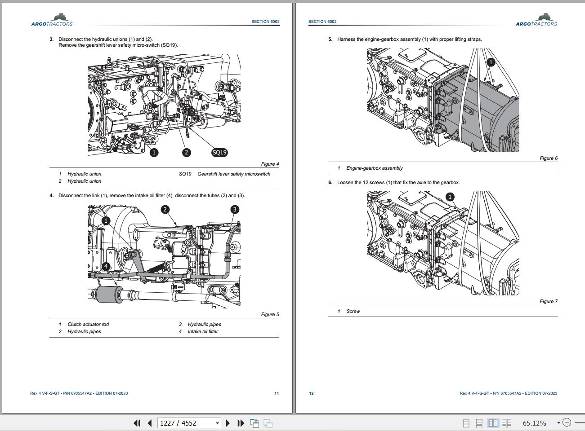The height and width of the screenshot is (431, 585).
Task: Click page number 12 footer
Action: pyautogui.click(x=311, y=393)
